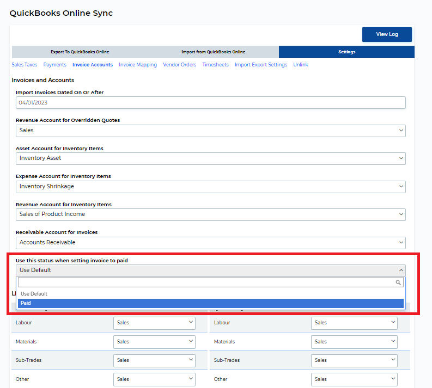
Task: Click the magnifier search icon
Action: (398, 282)
